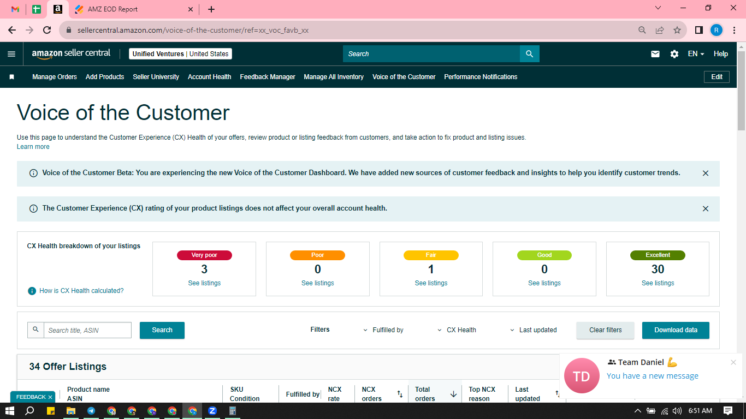Open Manage All Inventory
Image resolution: width=746 pixels, height=419 pixels.
(334, 77)
